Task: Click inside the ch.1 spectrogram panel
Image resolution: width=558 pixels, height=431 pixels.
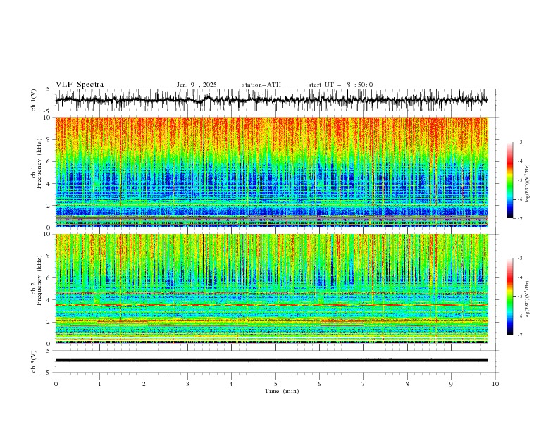Action: coord(271,172)
